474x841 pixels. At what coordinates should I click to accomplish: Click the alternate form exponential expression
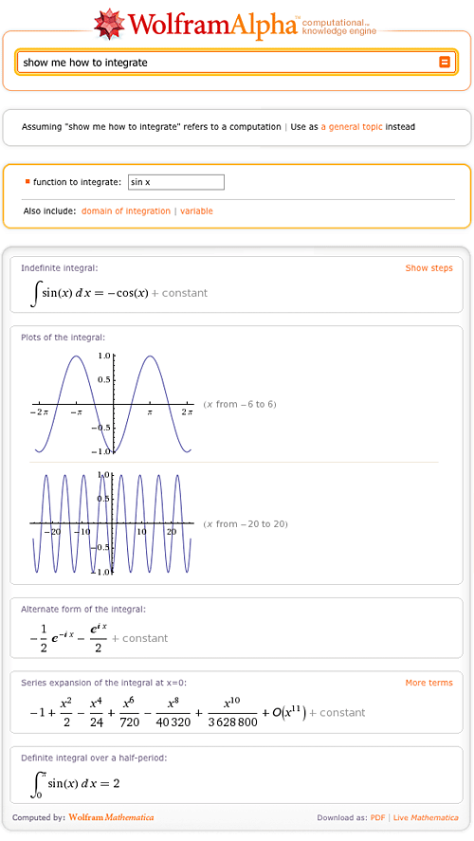point(100,638)
